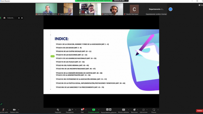Click 'TITULO IX: DE LA COMISIÓN REVISORA' line
Viewport: 203px width, 114px height.
coord(79,73)
